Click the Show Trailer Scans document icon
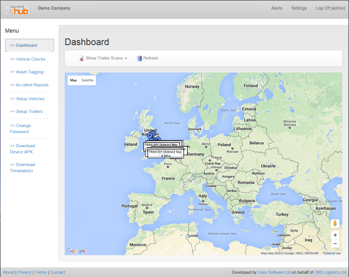The image size is (349, 277). tap(82, 58)
